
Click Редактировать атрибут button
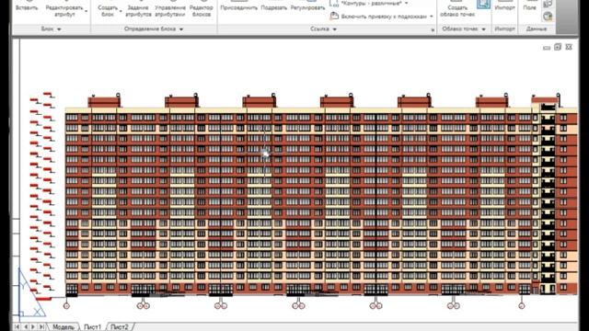64,9
